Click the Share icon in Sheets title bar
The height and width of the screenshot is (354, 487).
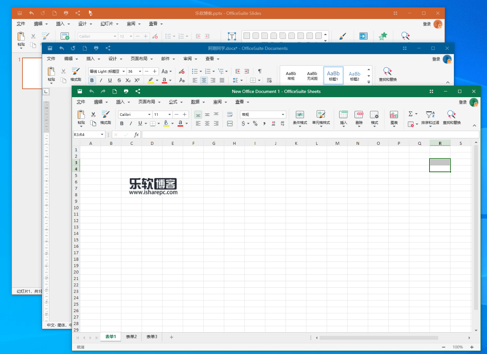point(138,91)
